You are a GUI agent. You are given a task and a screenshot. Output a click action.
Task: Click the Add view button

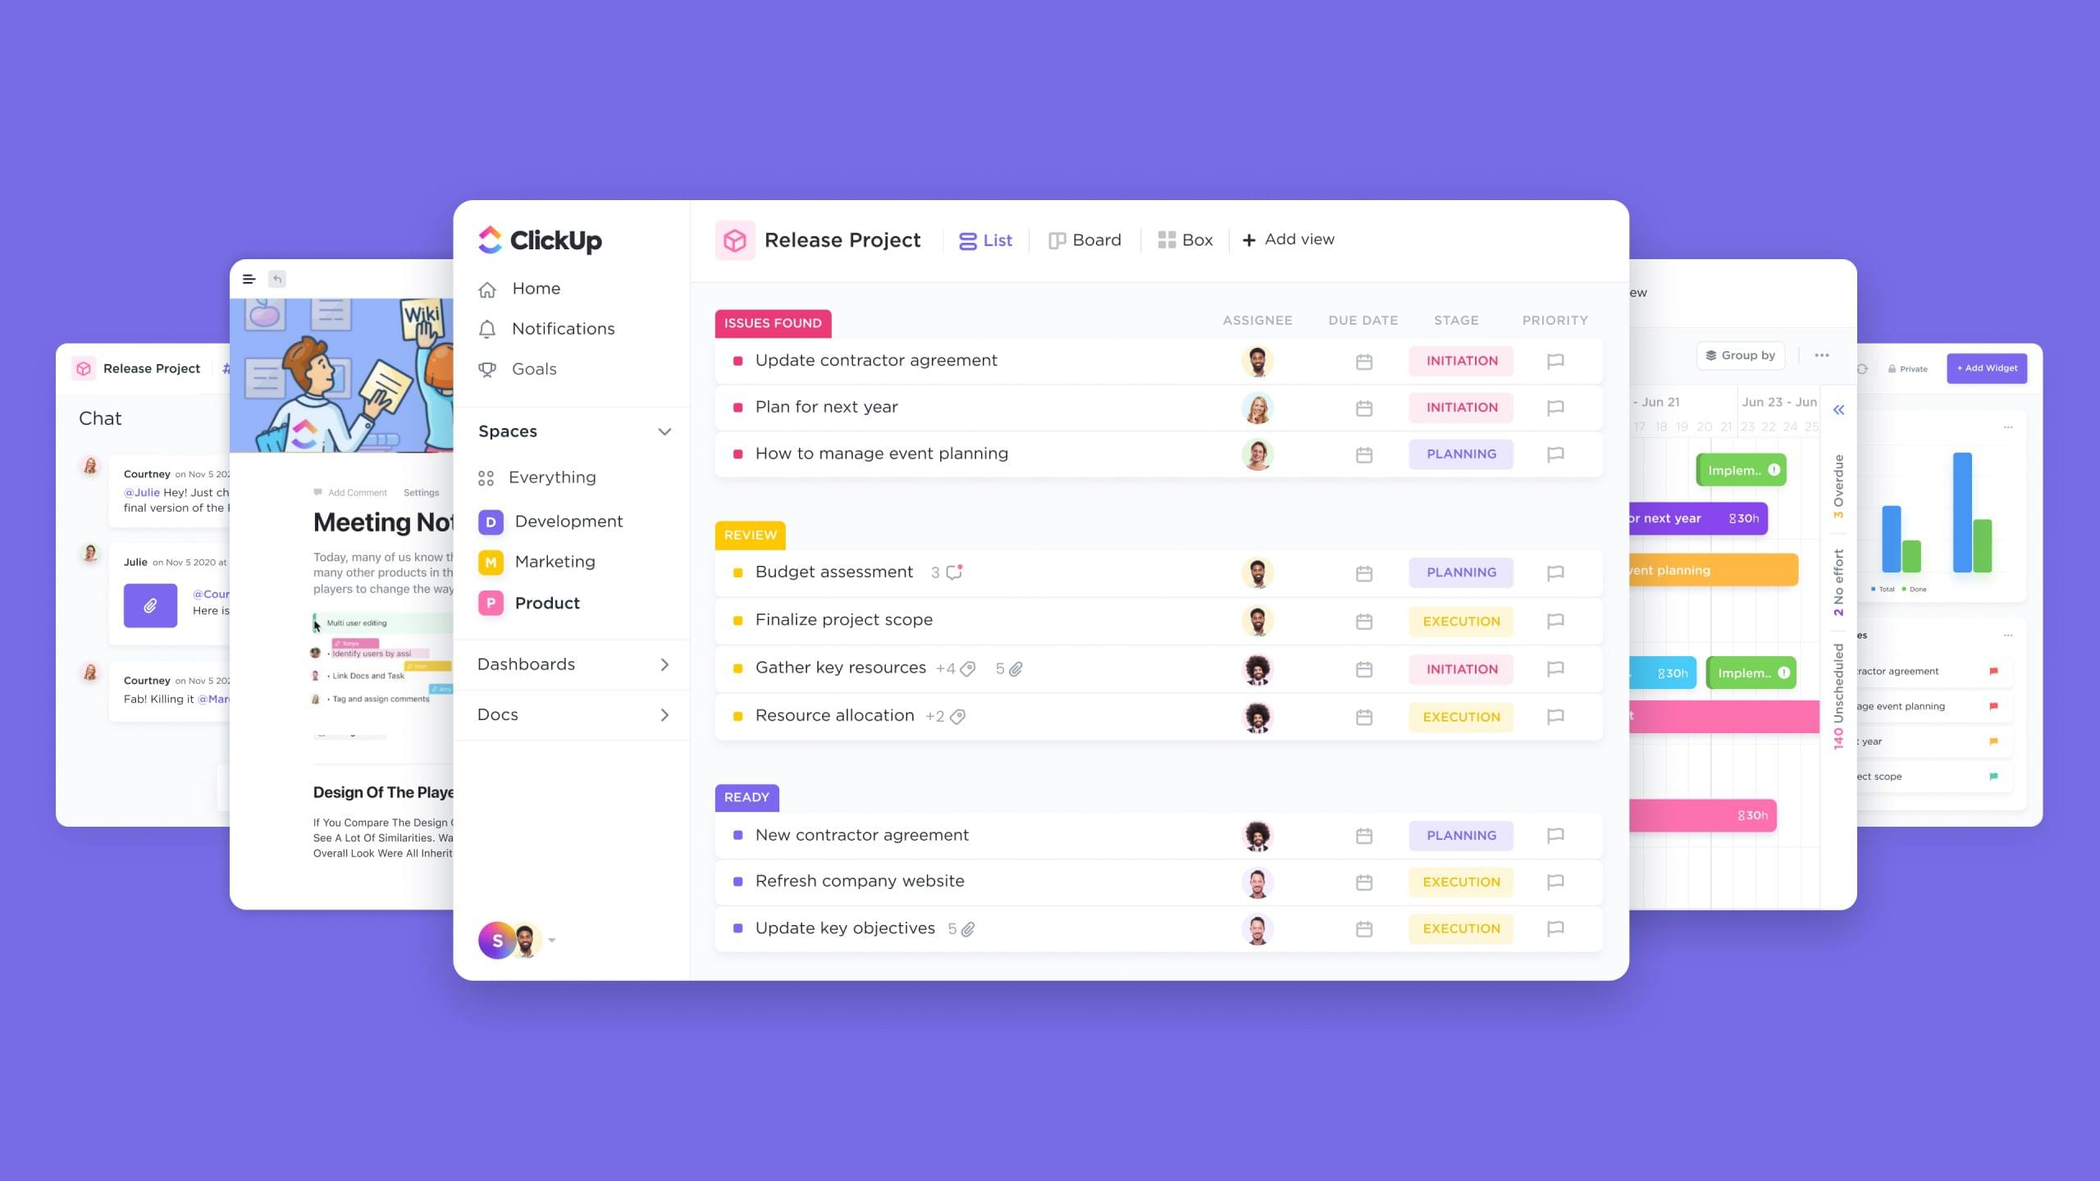[1288, 238]
